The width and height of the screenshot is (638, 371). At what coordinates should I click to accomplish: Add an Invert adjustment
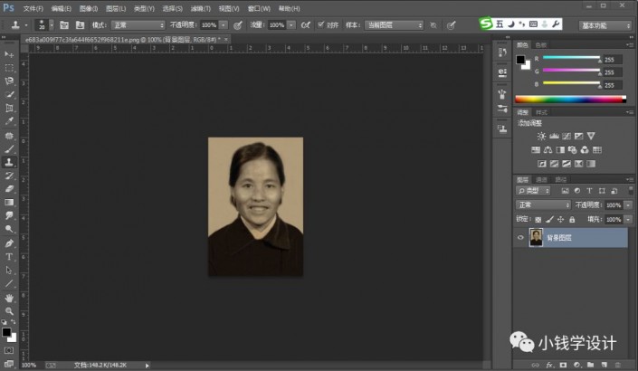coord(541,164)
